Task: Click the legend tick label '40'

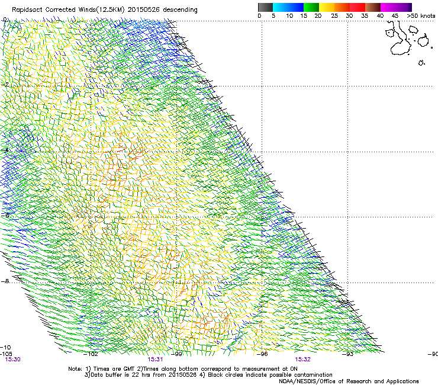Action: [x=380, y=16]
